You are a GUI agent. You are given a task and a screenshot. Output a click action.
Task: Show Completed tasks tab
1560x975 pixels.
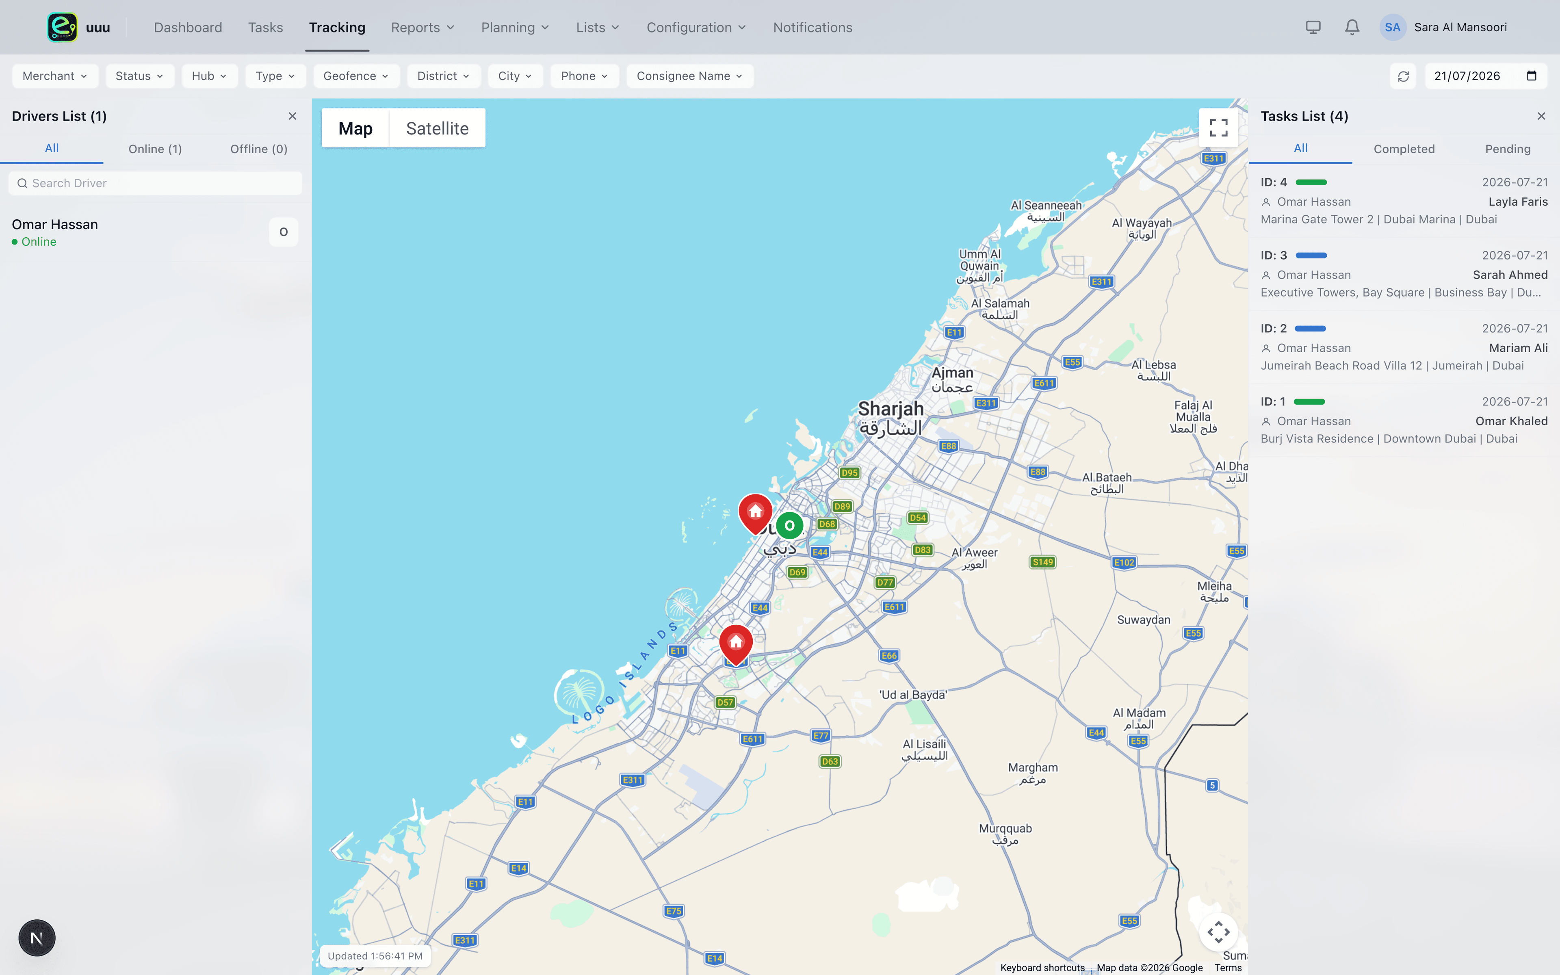[1404, 149]
